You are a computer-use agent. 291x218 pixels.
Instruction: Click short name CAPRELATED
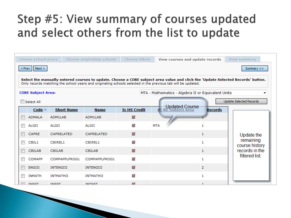pos(61,134)
